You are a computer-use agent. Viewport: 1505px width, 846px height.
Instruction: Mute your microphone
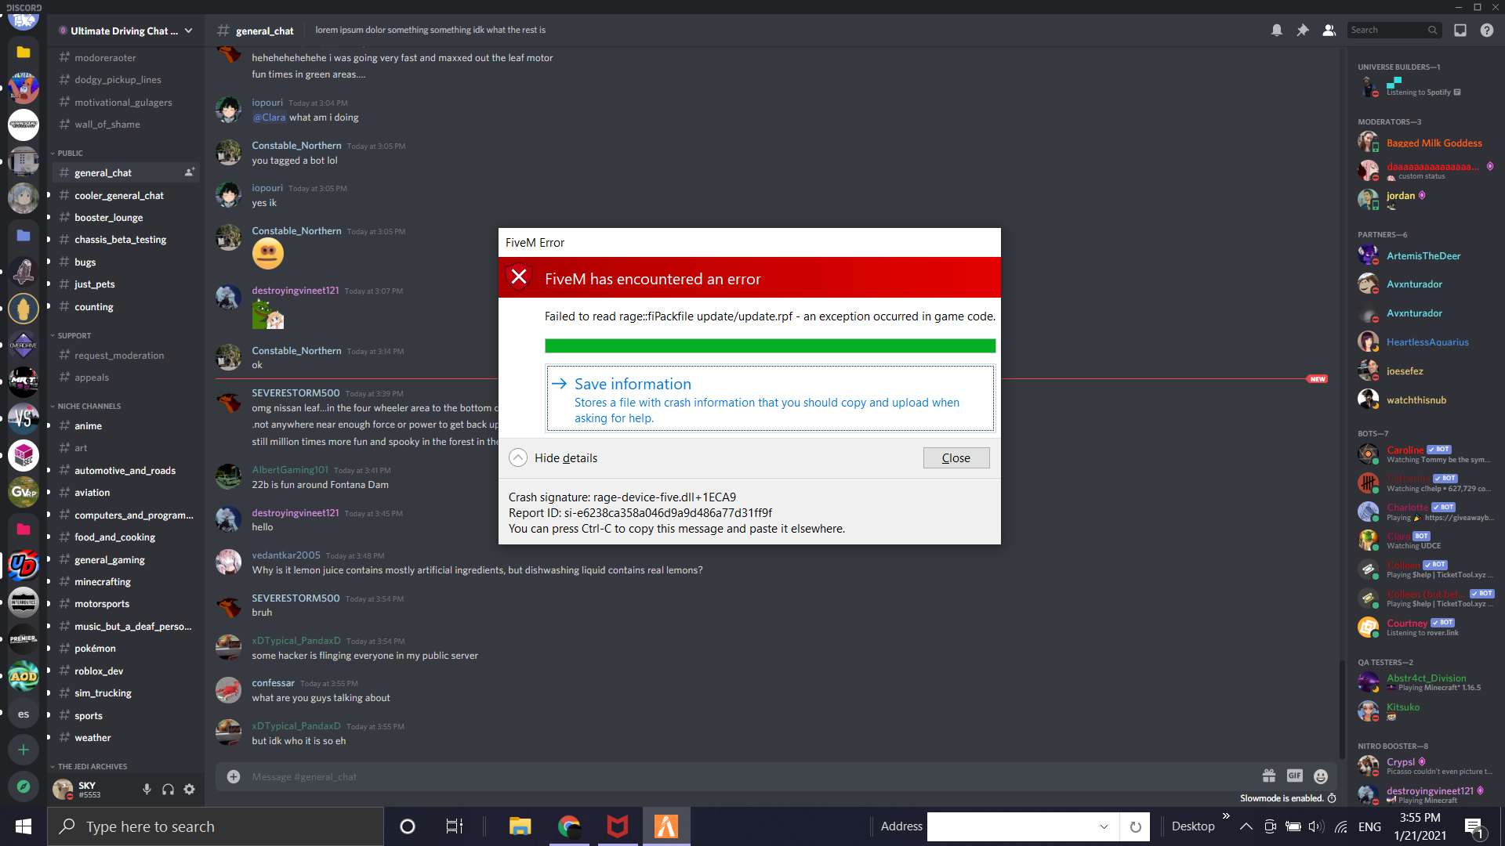tap(147, 790)
